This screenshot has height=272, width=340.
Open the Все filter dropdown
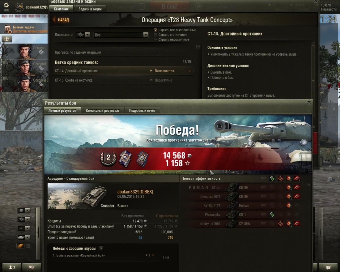(121, 35)
